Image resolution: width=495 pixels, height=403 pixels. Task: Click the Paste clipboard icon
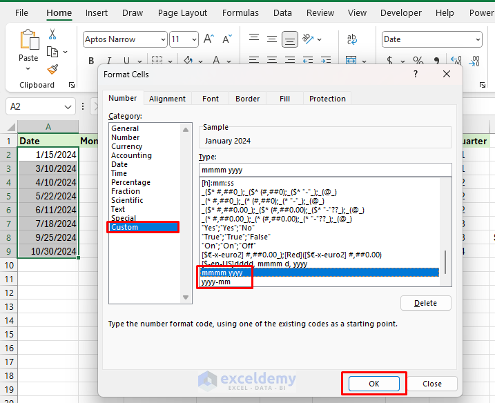(x=29, y=40)
